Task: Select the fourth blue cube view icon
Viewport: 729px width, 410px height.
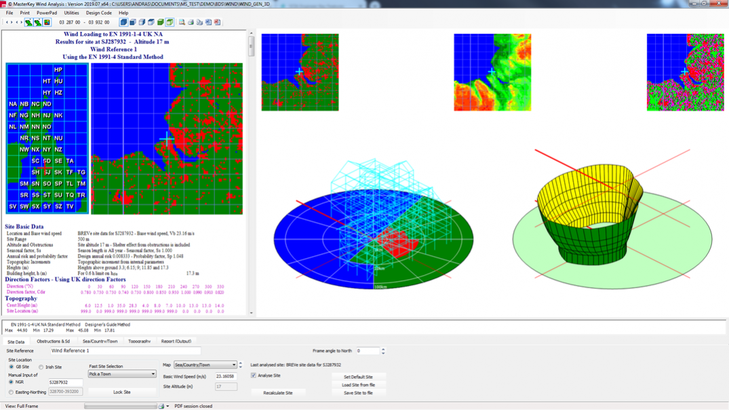Action: coord(151,22)
